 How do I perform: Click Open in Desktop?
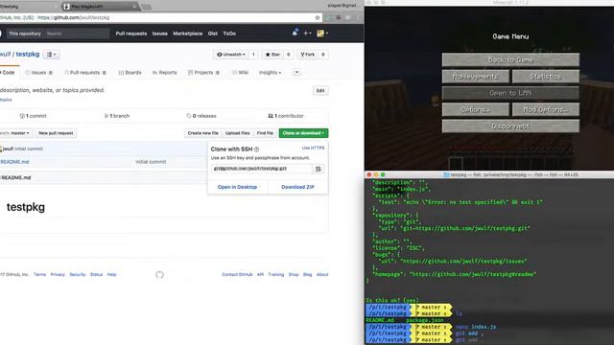(237, 187)
